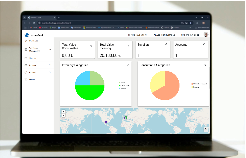Screen dimensions: 246x158
Task: Open the user profile avatar
Action: point(206,35)
